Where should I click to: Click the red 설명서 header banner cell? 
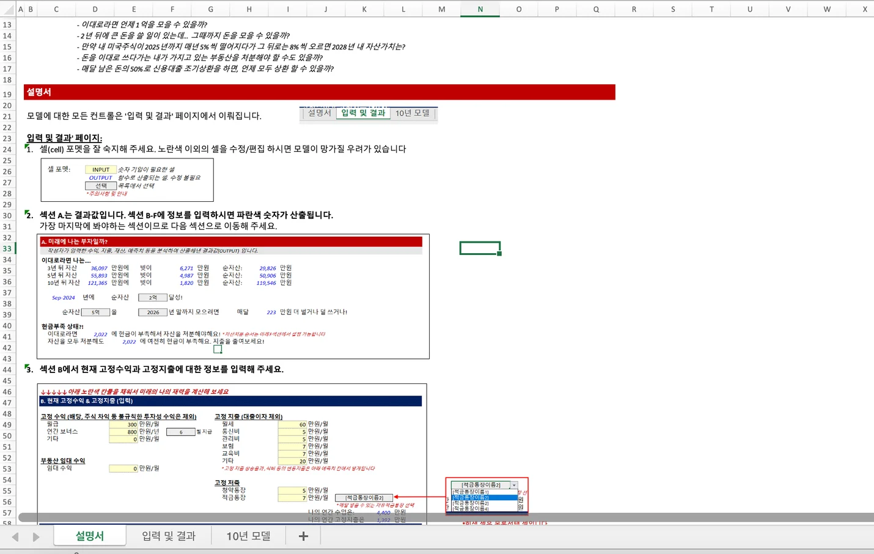[x=320, y=92]
